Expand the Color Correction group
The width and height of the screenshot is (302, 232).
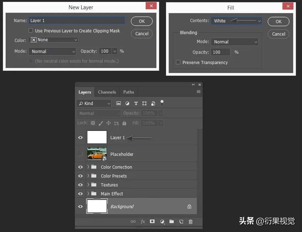88,167
